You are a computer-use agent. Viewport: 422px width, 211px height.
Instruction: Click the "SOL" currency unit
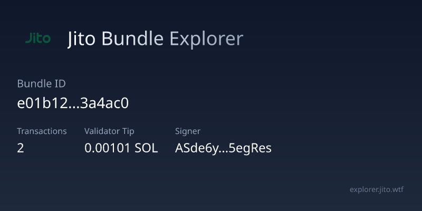pos(146,148)
